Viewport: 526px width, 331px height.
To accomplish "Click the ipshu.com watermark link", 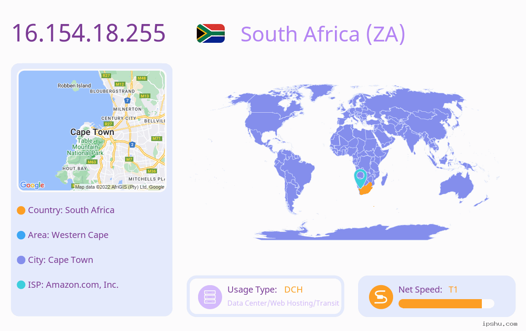I will pos(500,324).
